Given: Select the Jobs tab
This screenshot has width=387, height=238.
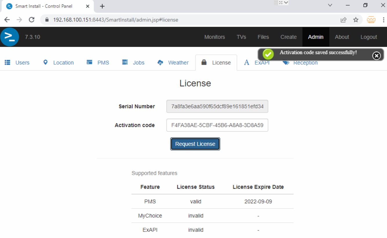Looking at the screenshot, I should click(133, 63).
